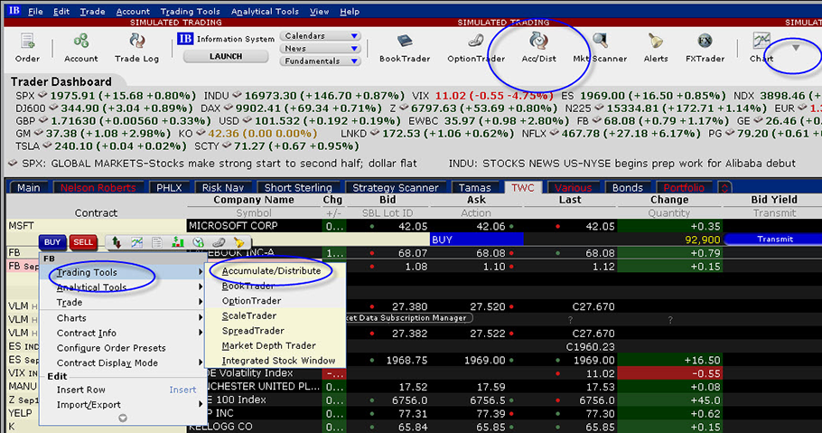Switch to the Main tab
Image resolution: width=822 pixels, height=433 pixels.
click(x=28, y=187)
